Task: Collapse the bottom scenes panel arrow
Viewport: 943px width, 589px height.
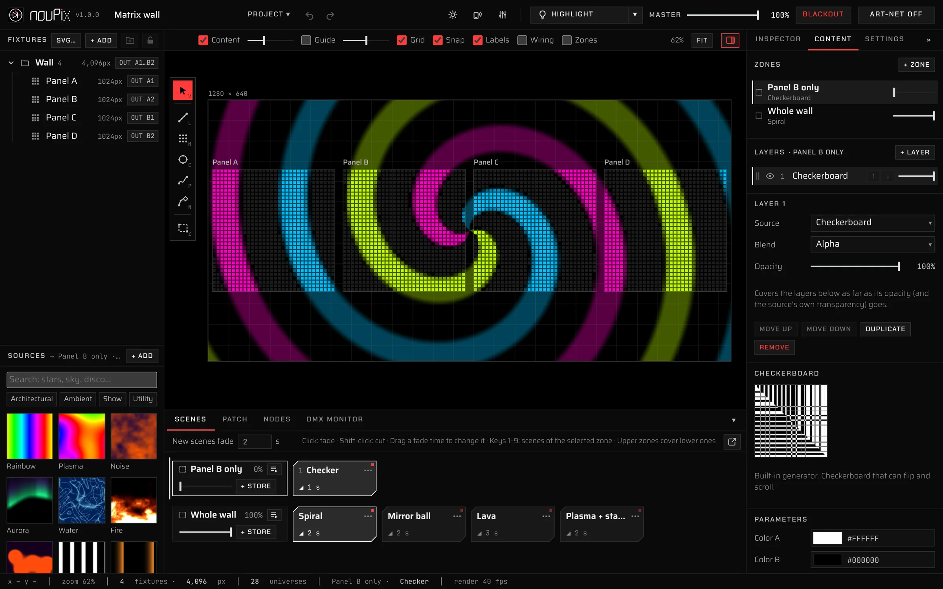Action: pos(734,420)
